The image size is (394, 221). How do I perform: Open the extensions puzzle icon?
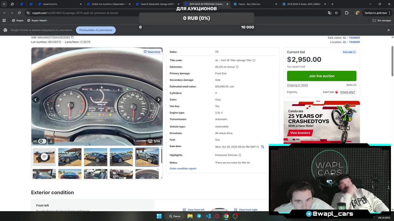(347, 13)
